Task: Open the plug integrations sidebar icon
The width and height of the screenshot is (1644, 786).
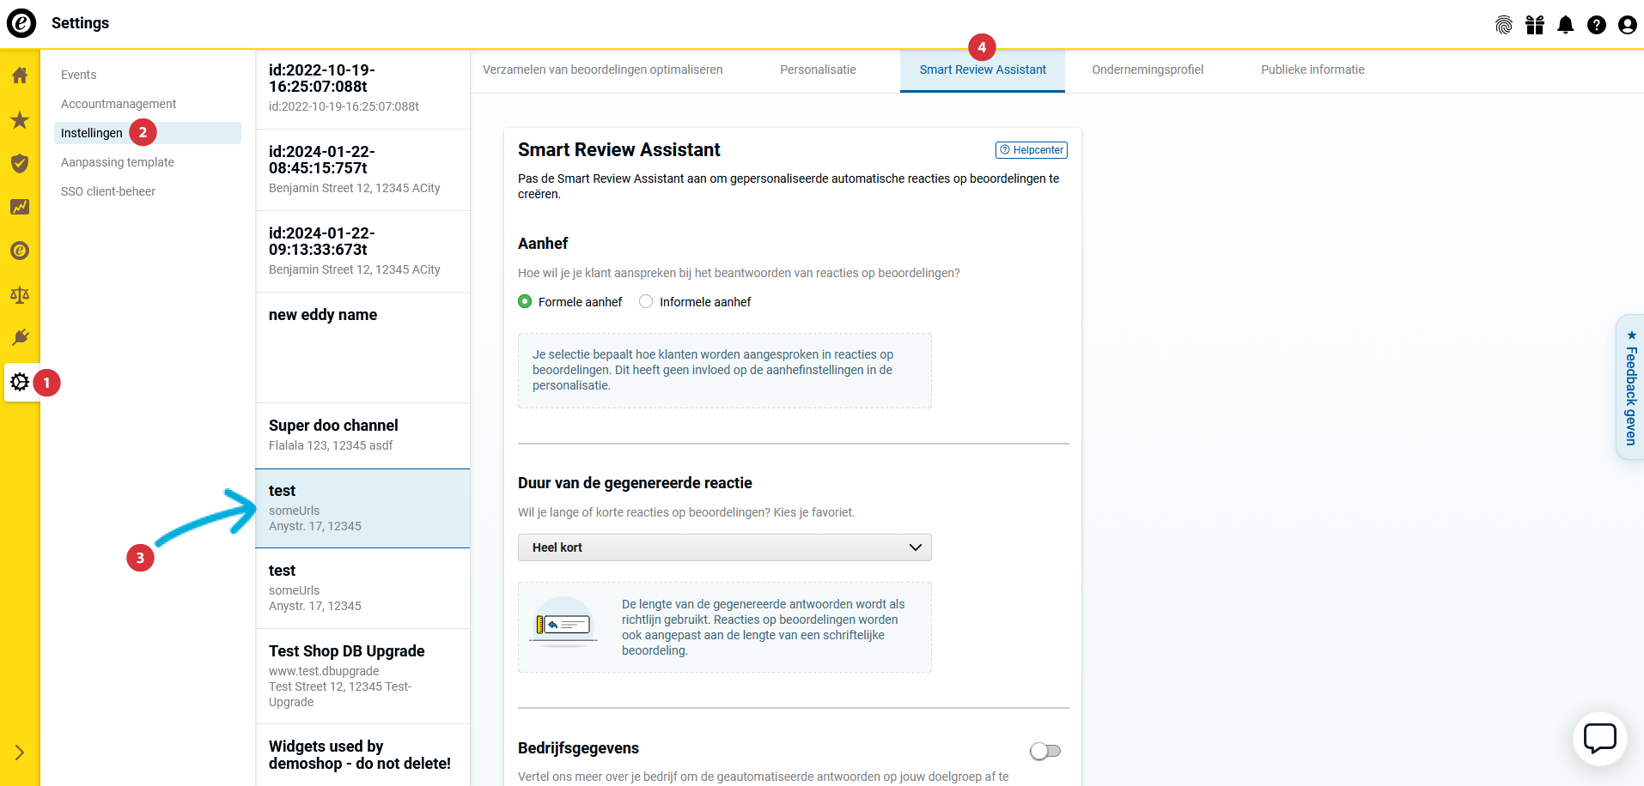Action: tap(20, 337)
